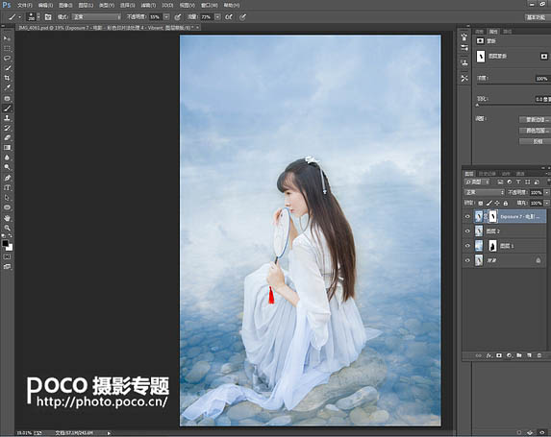
Task: Select the Dodge tool
Action: 7,167
